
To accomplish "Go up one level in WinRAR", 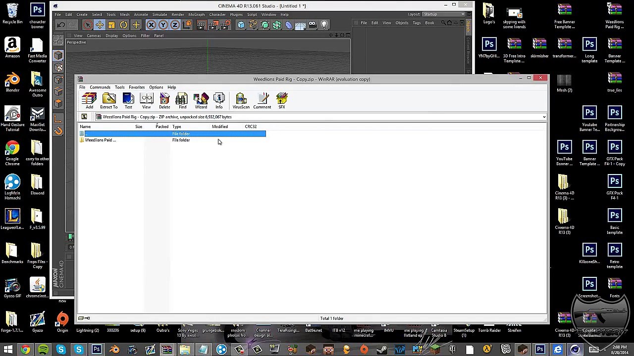I will coord(84,117).
